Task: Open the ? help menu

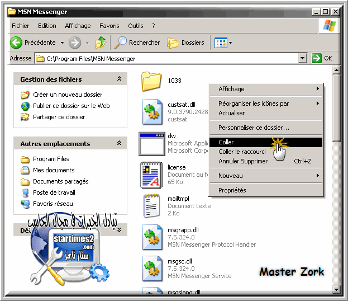Action: coord(154,26)
